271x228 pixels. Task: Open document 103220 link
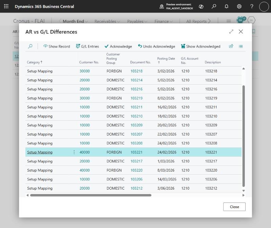(137, 170)
